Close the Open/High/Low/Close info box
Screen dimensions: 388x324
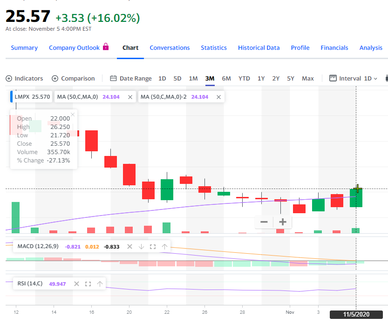[72, 115]
